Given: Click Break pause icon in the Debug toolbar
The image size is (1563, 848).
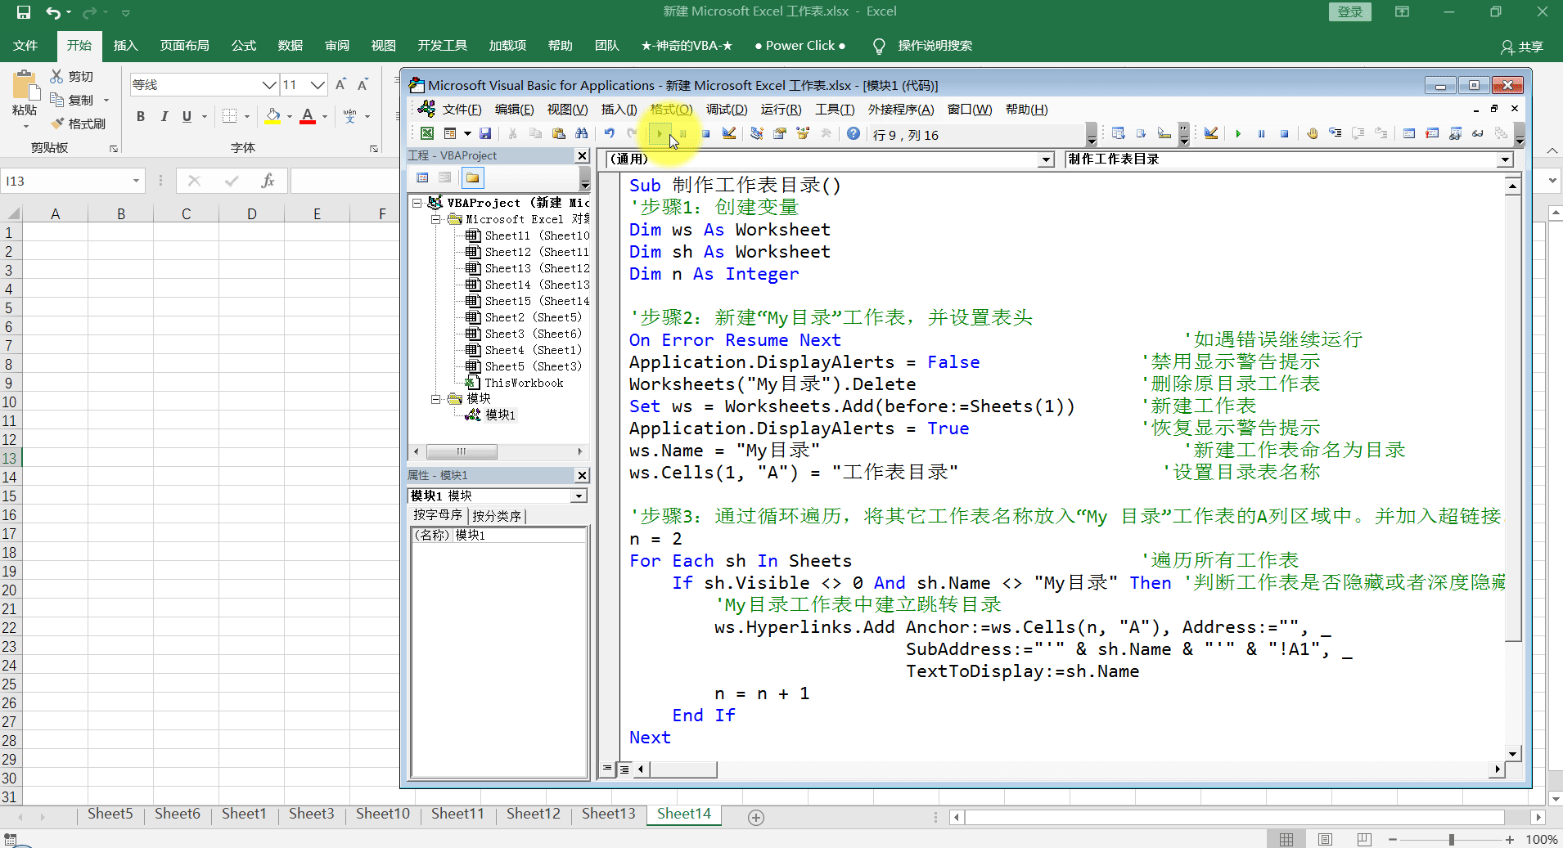Looking at the screenshot, I should coord(1261,133).
